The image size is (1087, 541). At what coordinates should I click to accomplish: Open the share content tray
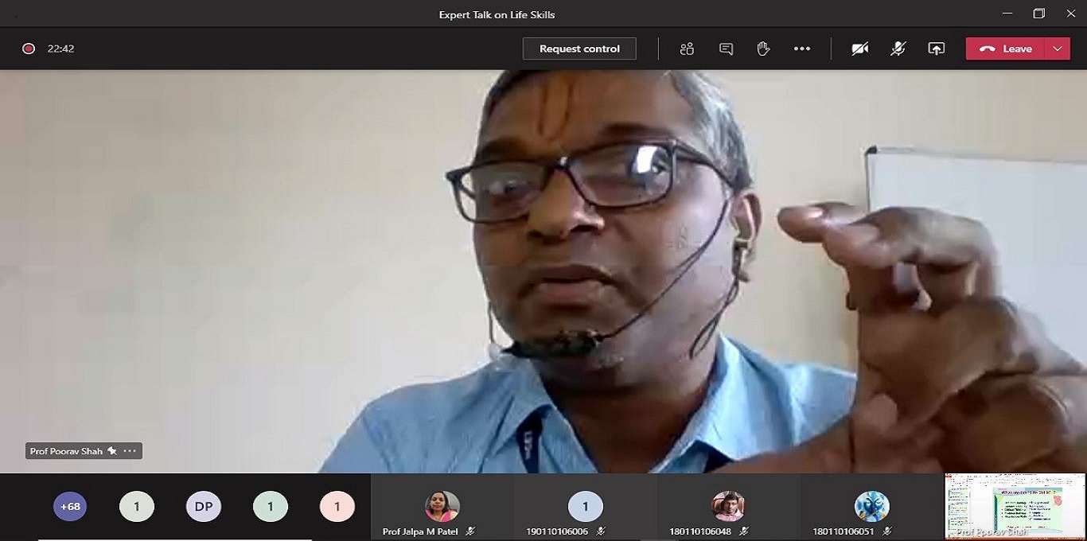[937, 49]
